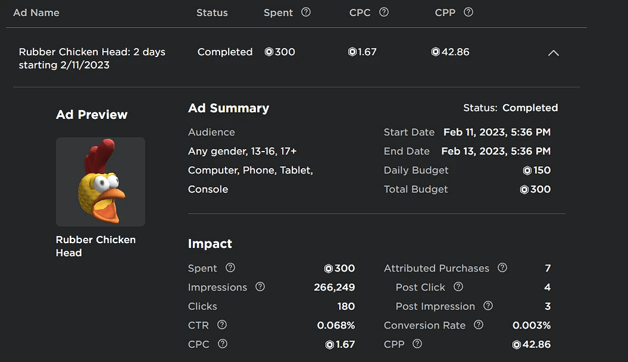Click the help icon next to Impact CPP
Viewport: 628px width, 362px height.
click(417, 344)
